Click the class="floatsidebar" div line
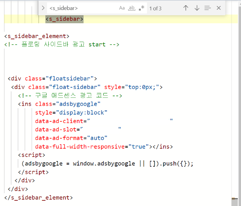Viewport: 241px width, 206px height. pos(52,79)
